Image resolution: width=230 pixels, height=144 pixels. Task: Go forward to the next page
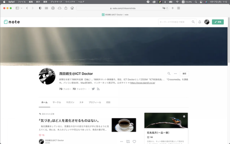[33, 8]
